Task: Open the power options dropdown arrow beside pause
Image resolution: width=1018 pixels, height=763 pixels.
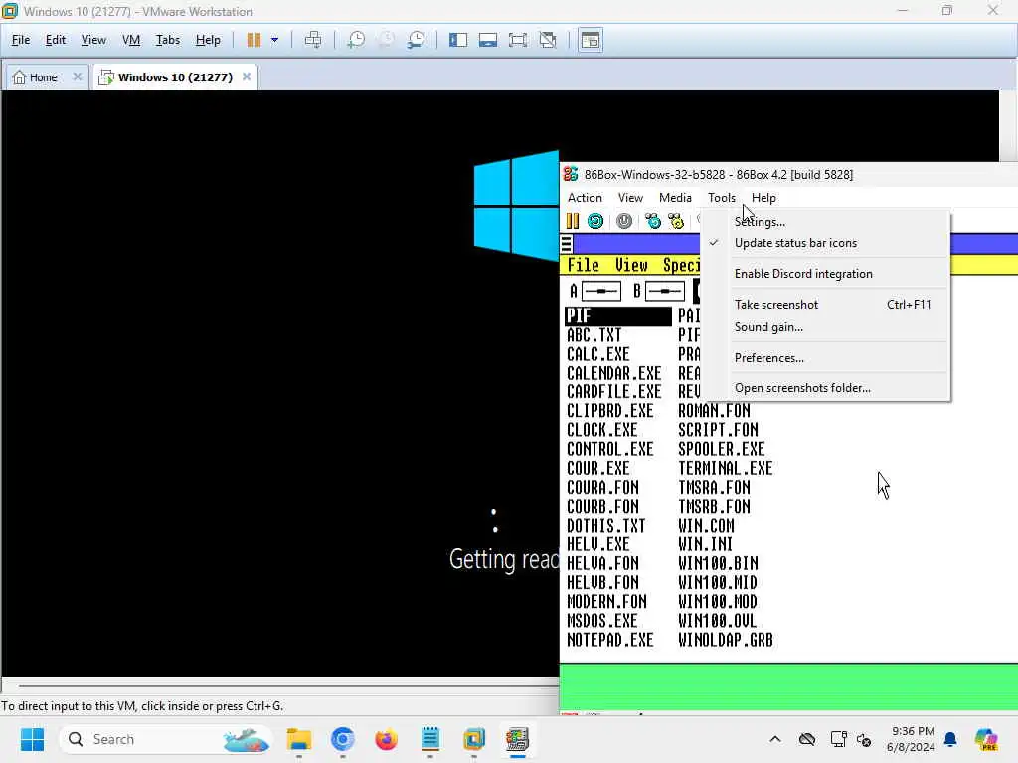Action: pos(274,40)
